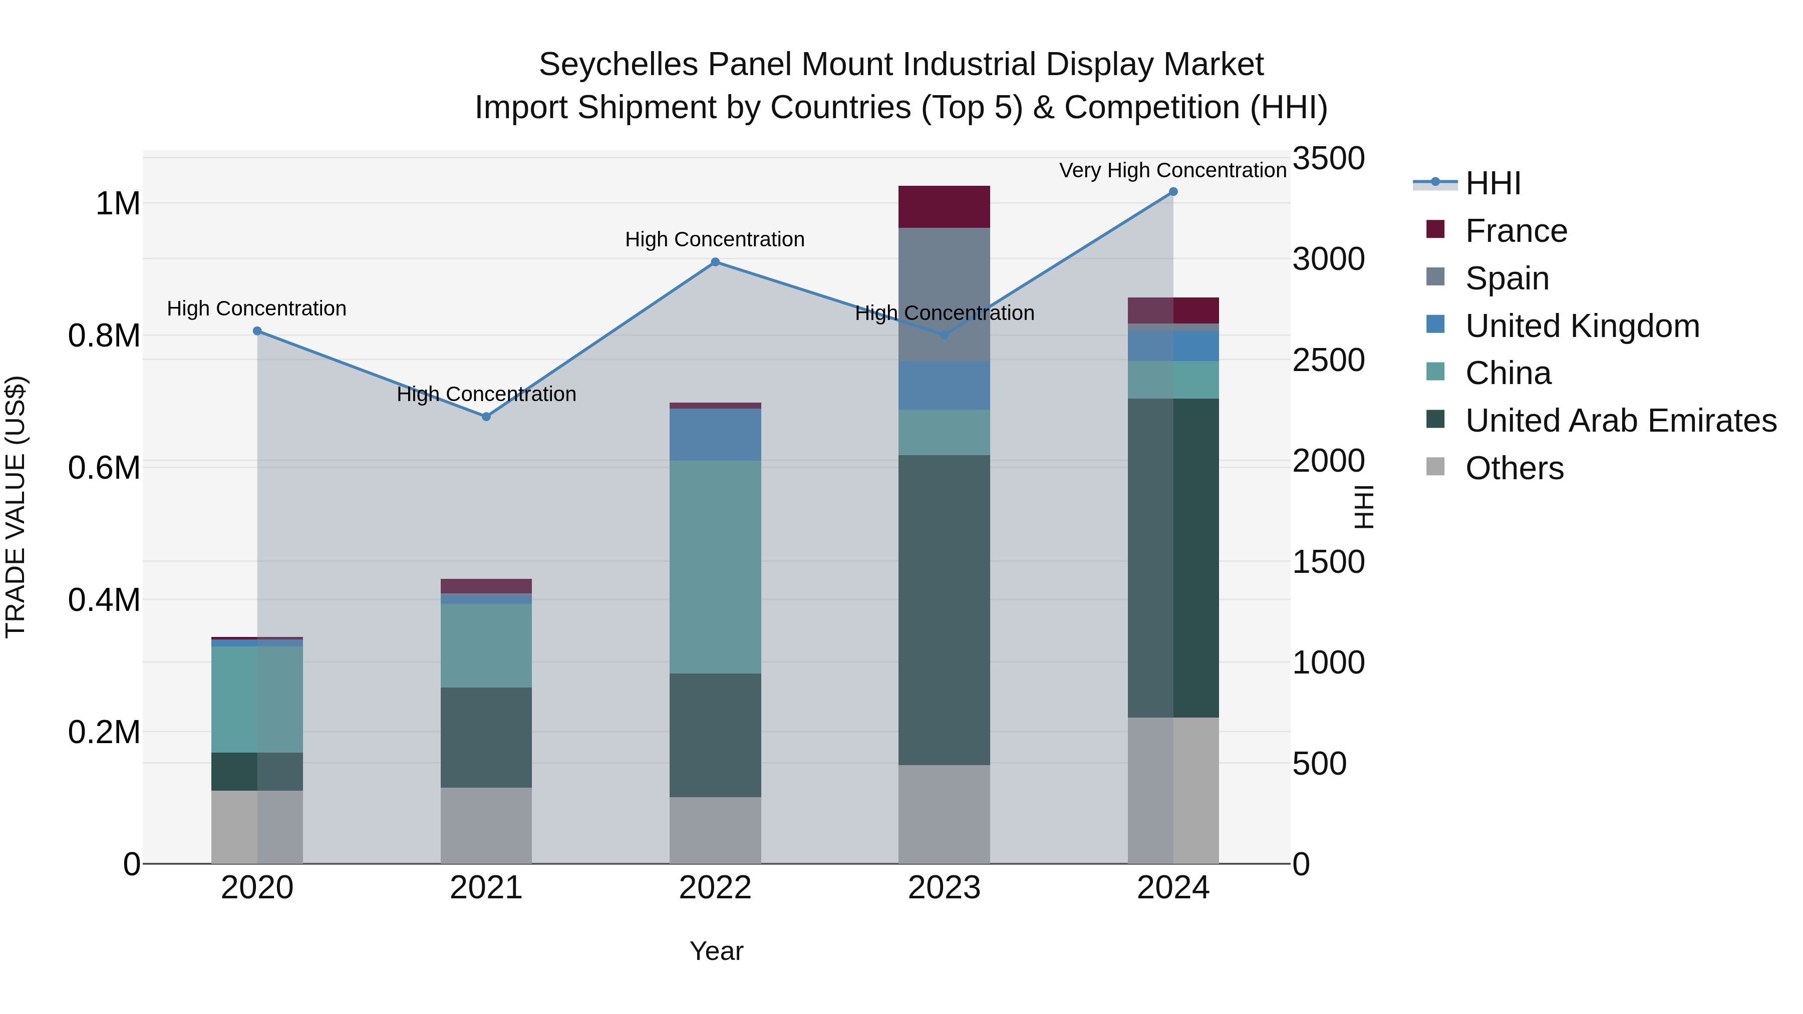Click the 2021 France bar segment
The height and width of the screenshot is (1014, 1803).
[x=486, y=586]
